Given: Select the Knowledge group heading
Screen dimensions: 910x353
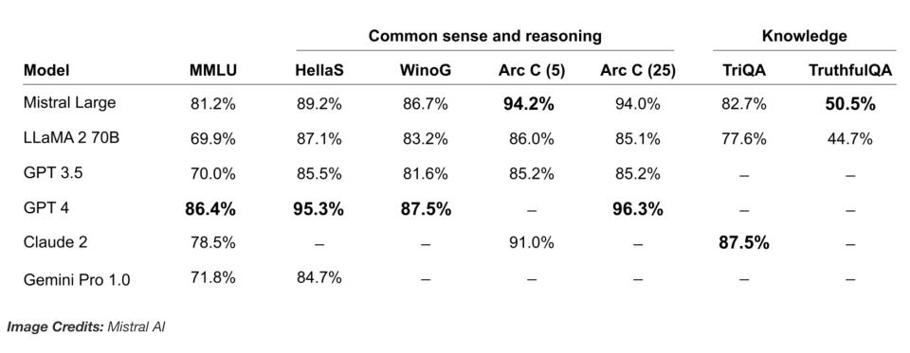Looking at the screenshot, I should tap(805, 37).
